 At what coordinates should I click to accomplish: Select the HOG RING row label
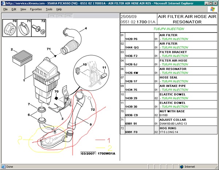[x=168, y=128]
